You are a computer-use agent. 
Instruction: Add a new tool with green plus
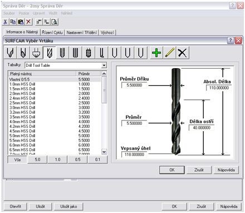pyautogui.click(x=156, y=52)
